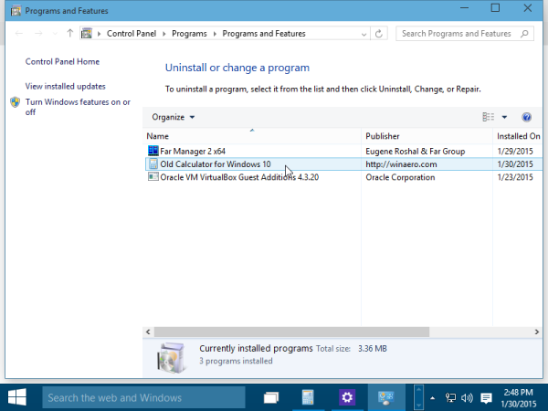Open the view options dropdown arrow

coord(504,117)
